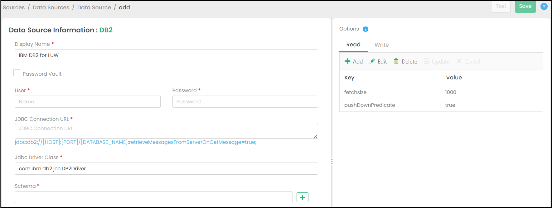Viewport: 552px width, 208px height.
Task: Click the Update save icon in Options
Action: (427, 61)
